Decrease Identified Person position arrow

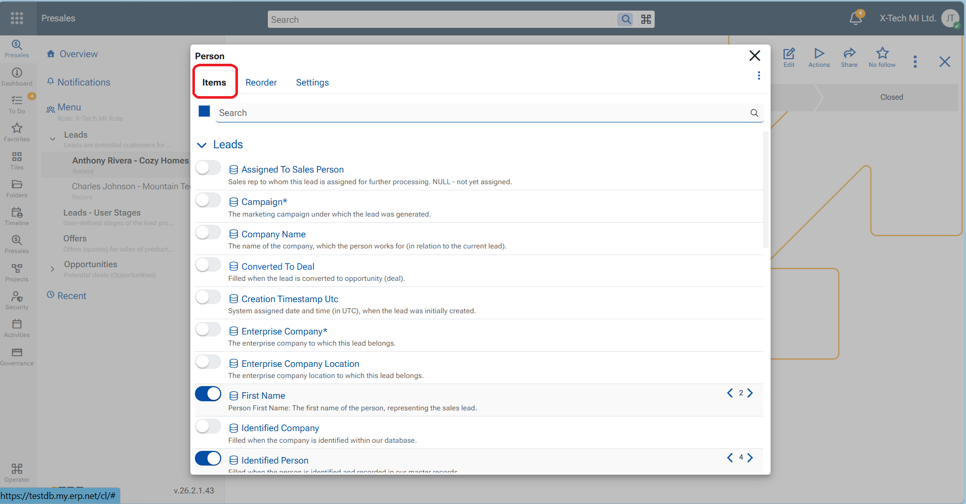click(x=730, y=458)
